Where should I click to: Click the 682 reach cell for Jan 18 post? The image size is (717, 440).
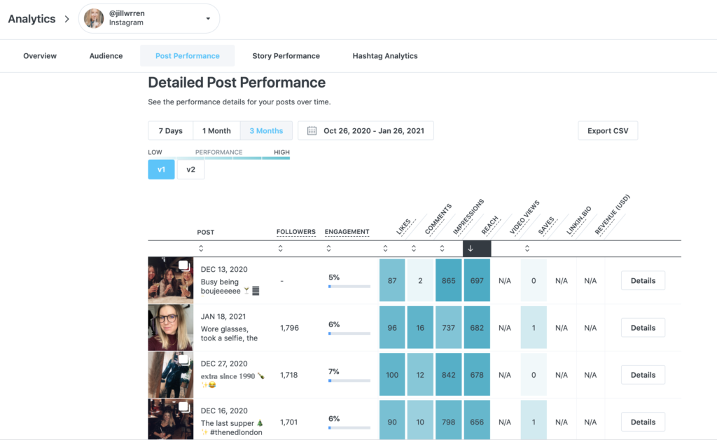tap(476, 328)
